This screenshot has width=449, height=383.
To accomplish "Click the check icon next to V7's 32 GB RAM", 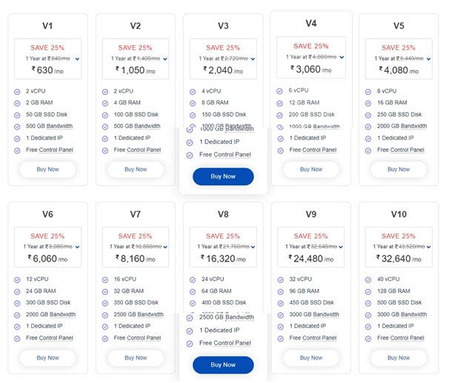I will tap(105, 291).
